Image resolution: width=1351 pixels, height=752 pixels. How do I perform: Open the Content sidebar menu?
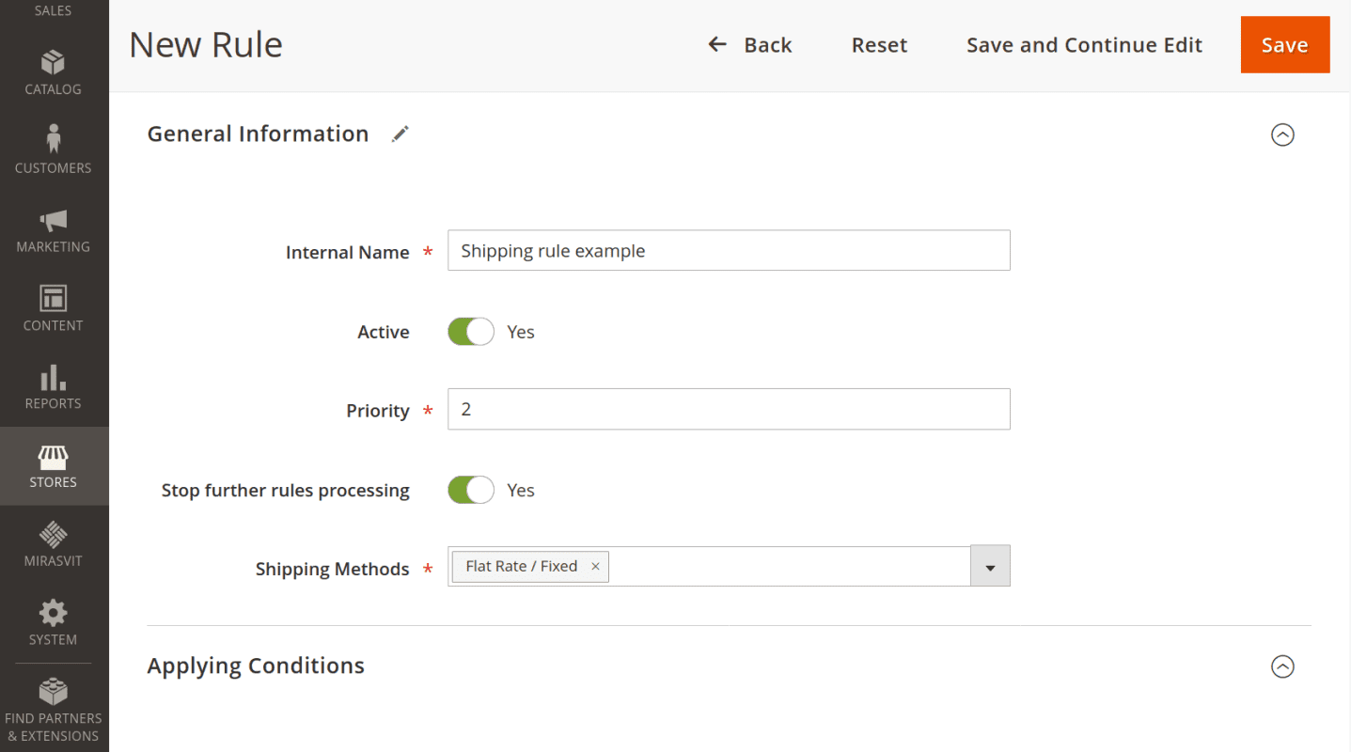pyautogui.click(x=54, y=309)
